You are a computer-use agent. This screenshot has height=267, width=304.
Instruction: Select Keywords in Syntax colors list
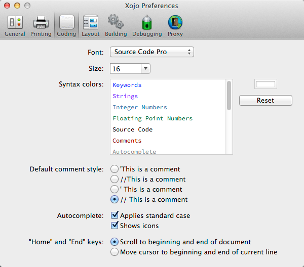point(168,85)
